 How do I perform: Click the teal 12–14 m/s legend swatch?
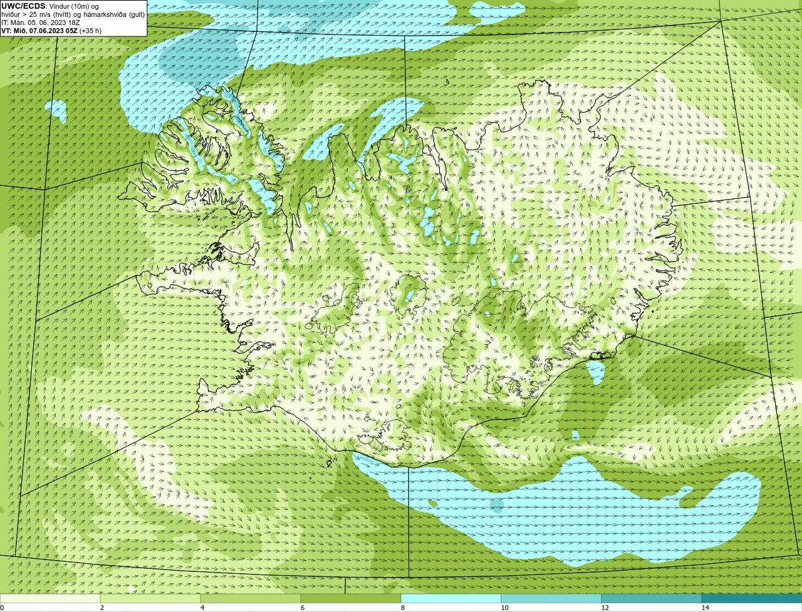click(652, 598)
